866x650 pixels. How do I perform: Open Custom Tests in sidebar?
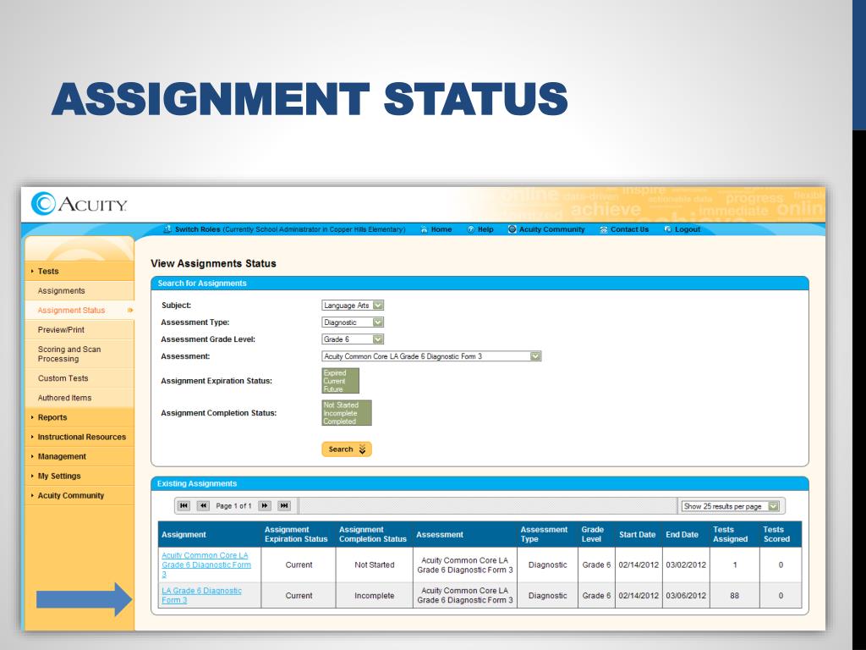click(63, 378)
